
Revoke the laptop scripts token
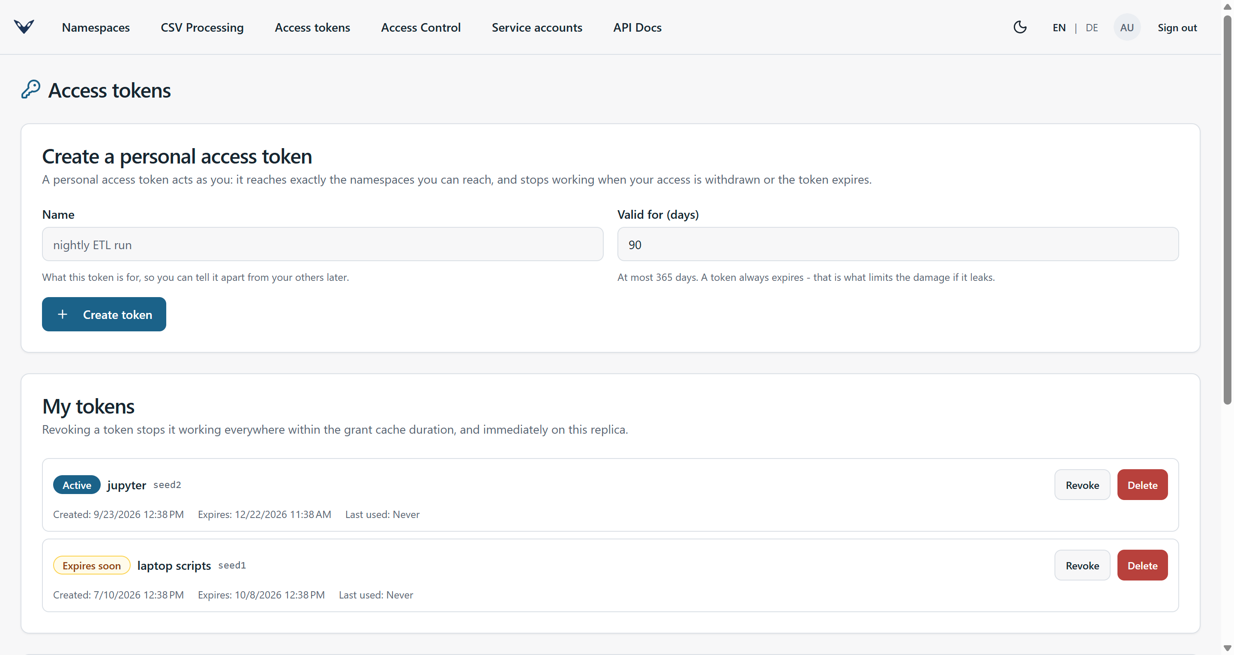tap(1082, 565)
